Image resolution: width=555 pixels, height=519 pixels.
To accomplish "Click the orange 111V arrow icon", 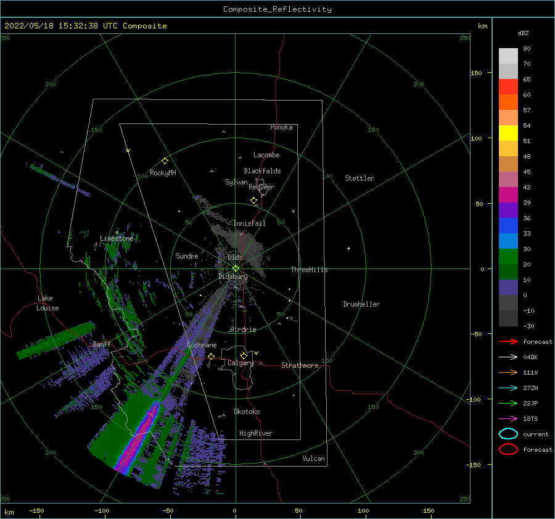I will [508, 372].
